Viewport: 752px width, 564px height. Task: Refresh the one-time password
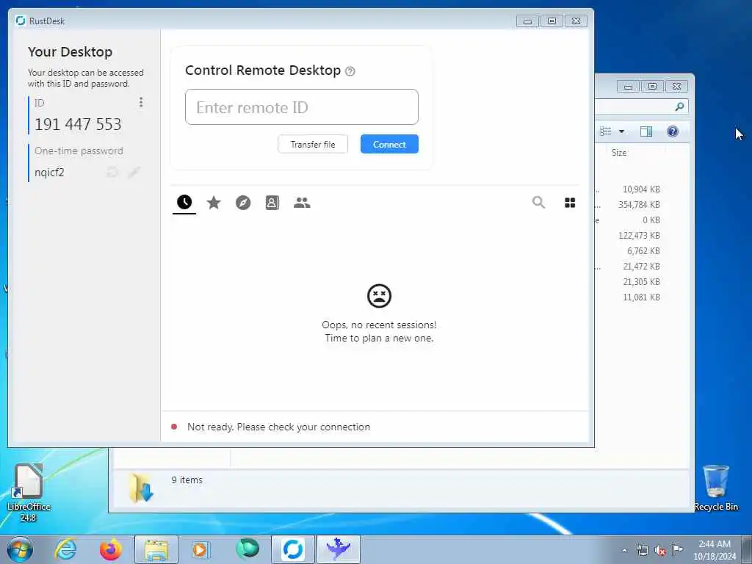coord(112,172)
